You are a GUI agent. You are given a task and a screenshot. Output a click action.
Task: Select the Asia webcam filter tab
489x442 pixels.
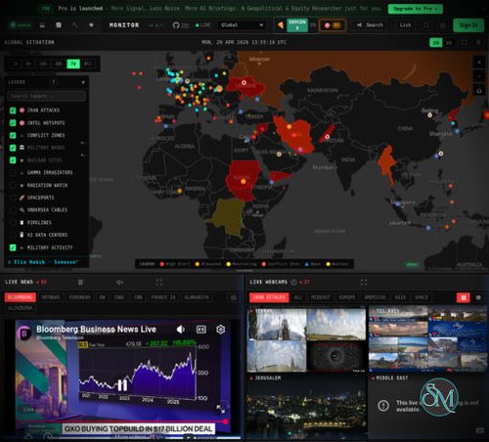point(400,297)
